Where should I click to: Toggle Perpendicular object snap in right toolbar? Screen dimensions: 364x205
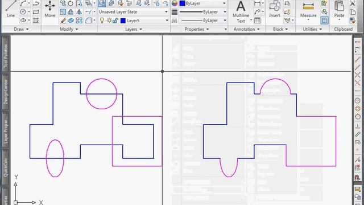tap(358, 126)
